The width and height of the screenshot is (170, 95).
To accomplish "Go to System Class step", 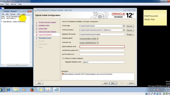I will pyautogui.click(x=43, y=28).
